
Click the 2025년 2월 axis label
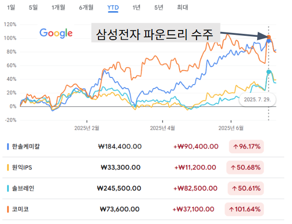coord(87,128)
